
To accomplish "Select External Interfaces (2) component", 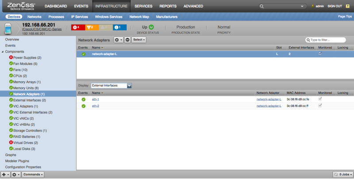I will pos(29,100).
